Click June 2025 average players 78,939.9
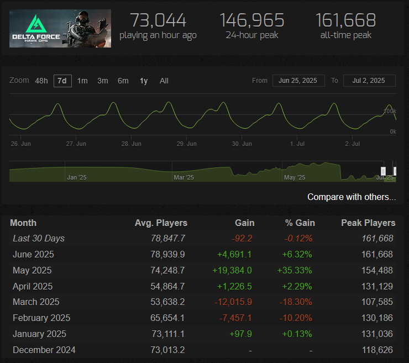The image size is (409, 363). pyautogui.click(x=167, y=254)
